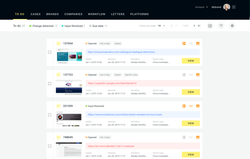The height and width of the screenshot is (159, 250).
Task: Open screenshot thumbnail of case 748645
Action: [69, 150]
